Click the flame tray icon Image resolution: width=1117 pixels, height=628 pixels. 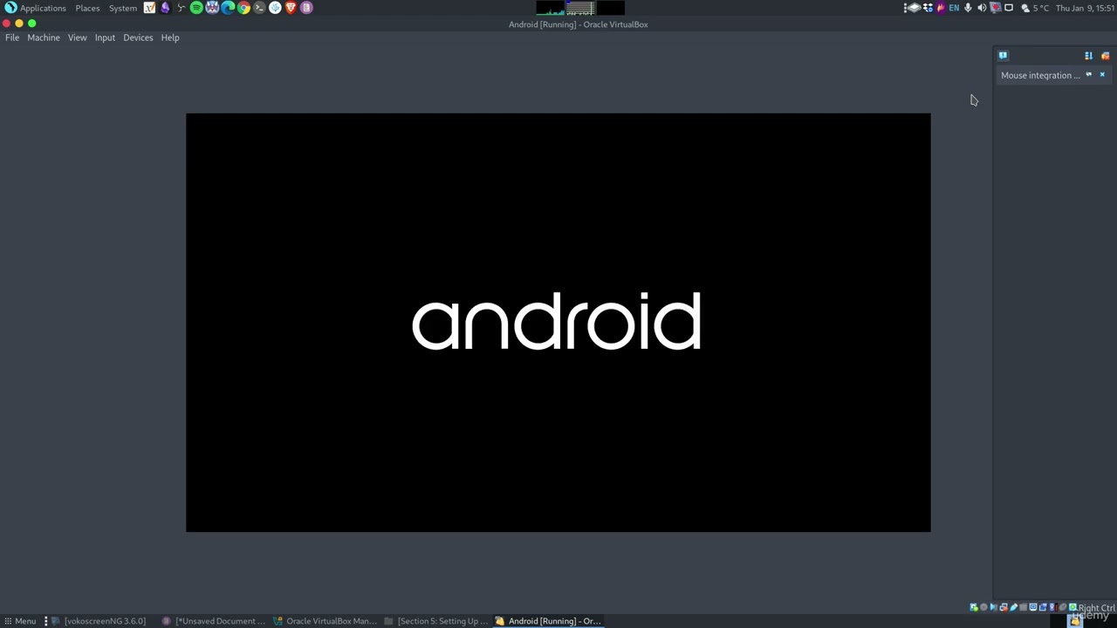pyautogui.click(x=940, y=8)
